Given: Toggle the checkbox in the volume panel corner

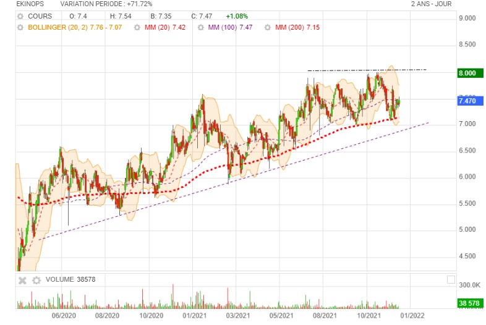Looking at the screenshot, I should 451,279.
